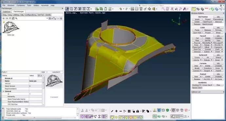
Task: Select the basic.igs part thumbnail
Action: click(x=11, y=27)
